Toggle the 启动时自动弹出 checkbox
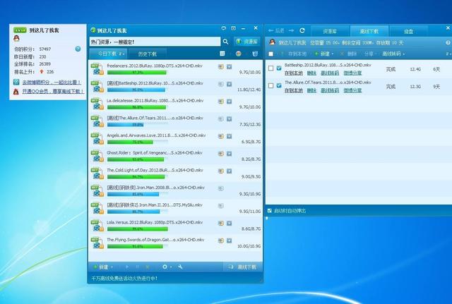 pos(269,211)
